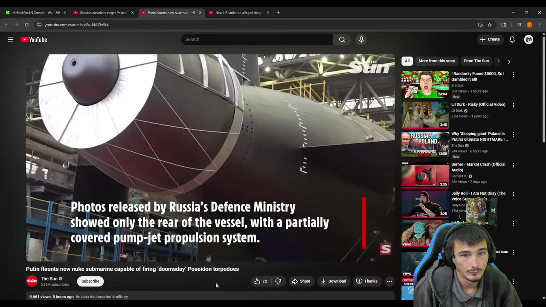Close the 'Russian airstrikes target Pokrov' tab
Screen dimensions: 546x307
tap(132, 12)
